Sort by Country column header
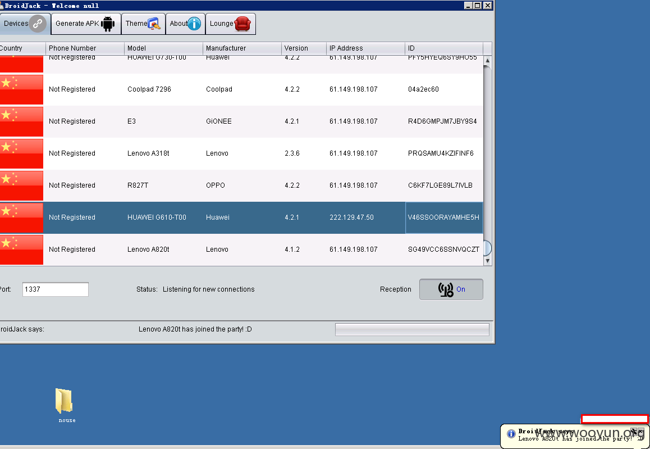 pyautogui.click(x=22, y=48)
